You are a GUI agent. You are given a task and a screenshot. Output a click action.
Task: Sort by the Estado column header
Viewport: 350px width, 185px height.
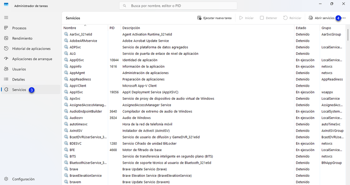tap(307, 28)
